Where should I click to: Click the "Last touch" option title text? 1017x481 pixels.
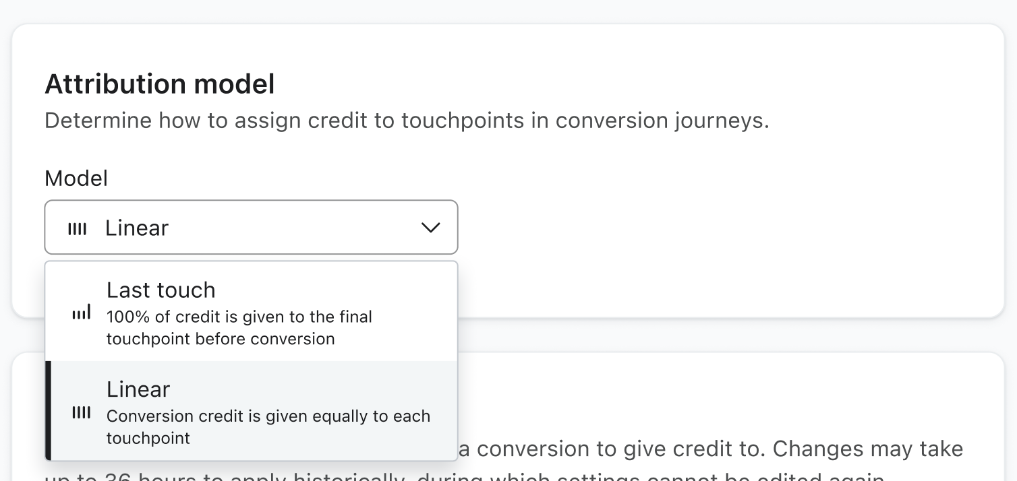coord(161,290)
